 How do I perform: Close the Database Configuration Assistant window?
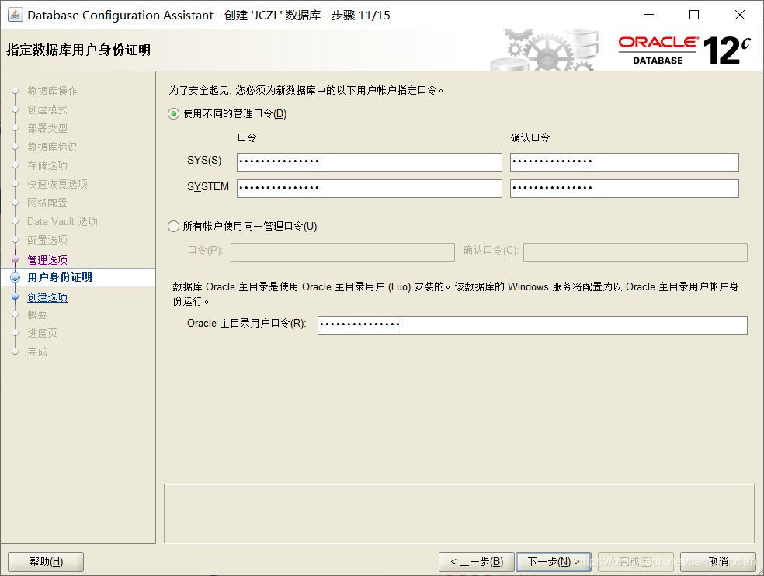pyautogui.click(x=740, y=15)
